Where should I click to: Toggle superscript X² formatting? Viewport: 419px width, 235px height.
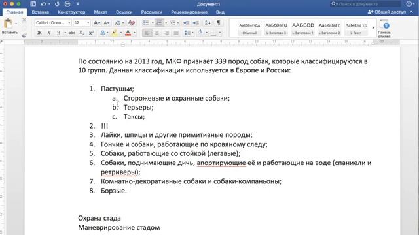(92, 33)
